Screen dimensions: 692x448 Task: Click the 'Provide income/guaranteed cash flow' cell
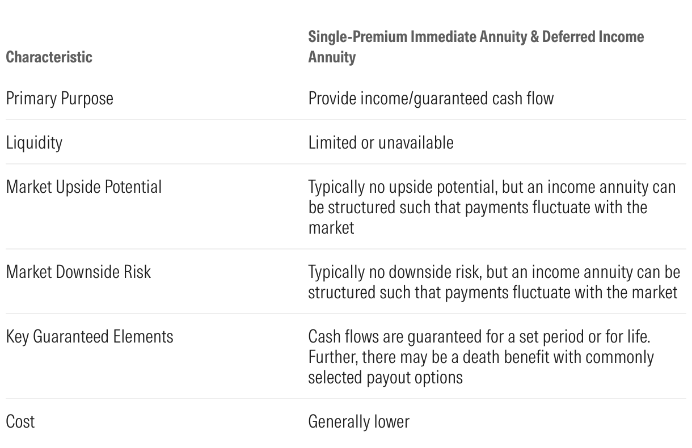[431, 98]
